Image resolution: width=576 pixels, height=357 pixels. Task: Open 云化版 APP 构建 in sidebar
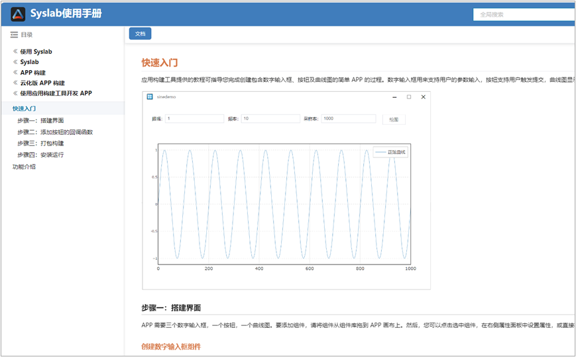42,83
